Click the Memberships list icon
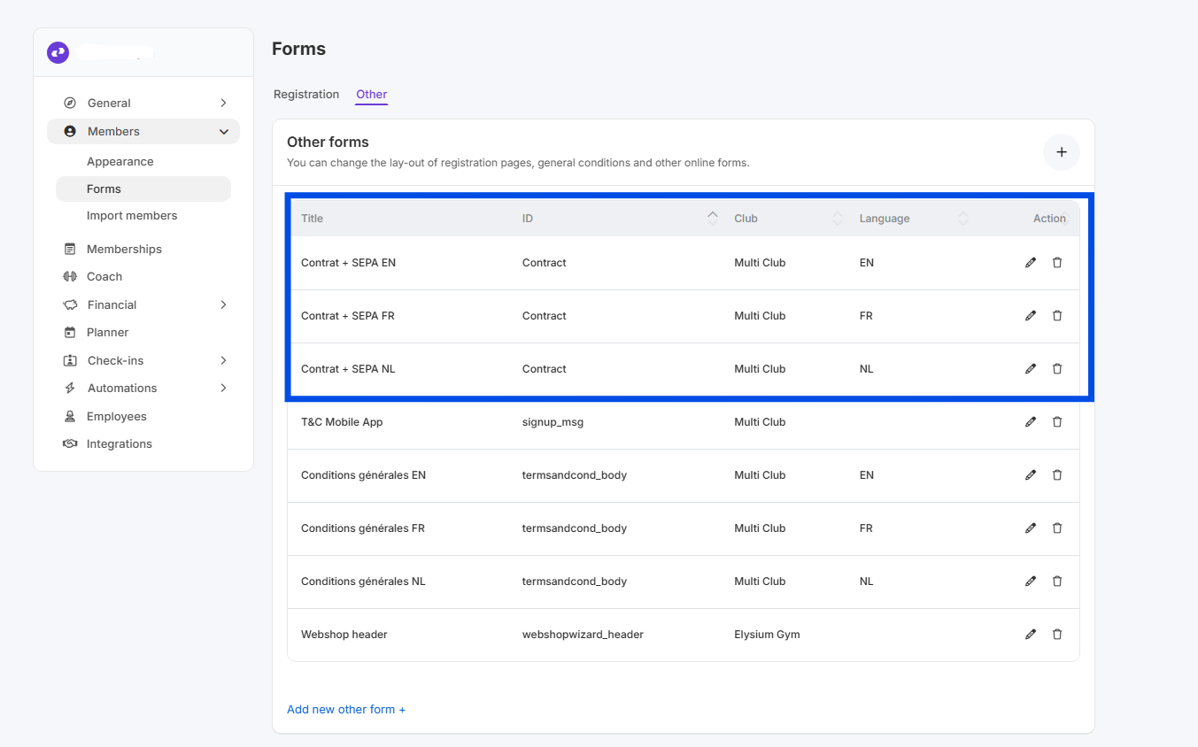 pos(70,250)
